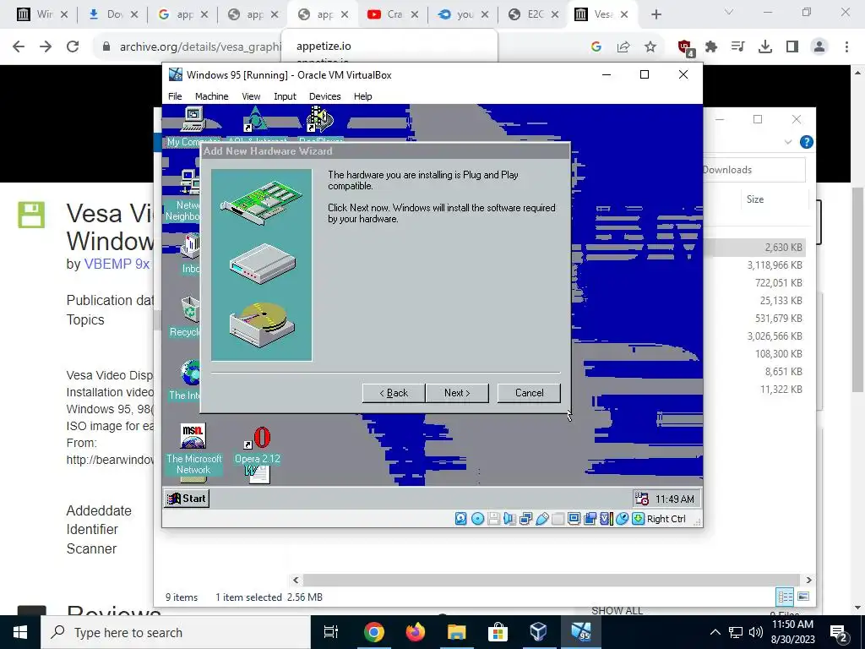Click the VirtualBox display status icon
This screenshot has height=649, width=865.
tap(574, 519)
